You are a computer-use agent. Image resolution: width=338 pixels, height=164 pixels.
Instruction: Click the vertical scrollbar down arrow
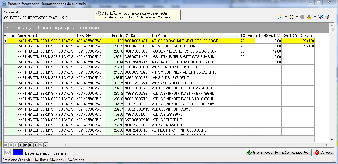pyautogui.click(x=332, y=140)
